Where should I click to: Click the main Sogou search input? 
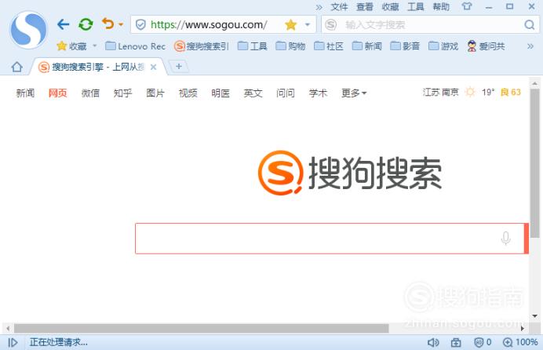tap(330, 239)
